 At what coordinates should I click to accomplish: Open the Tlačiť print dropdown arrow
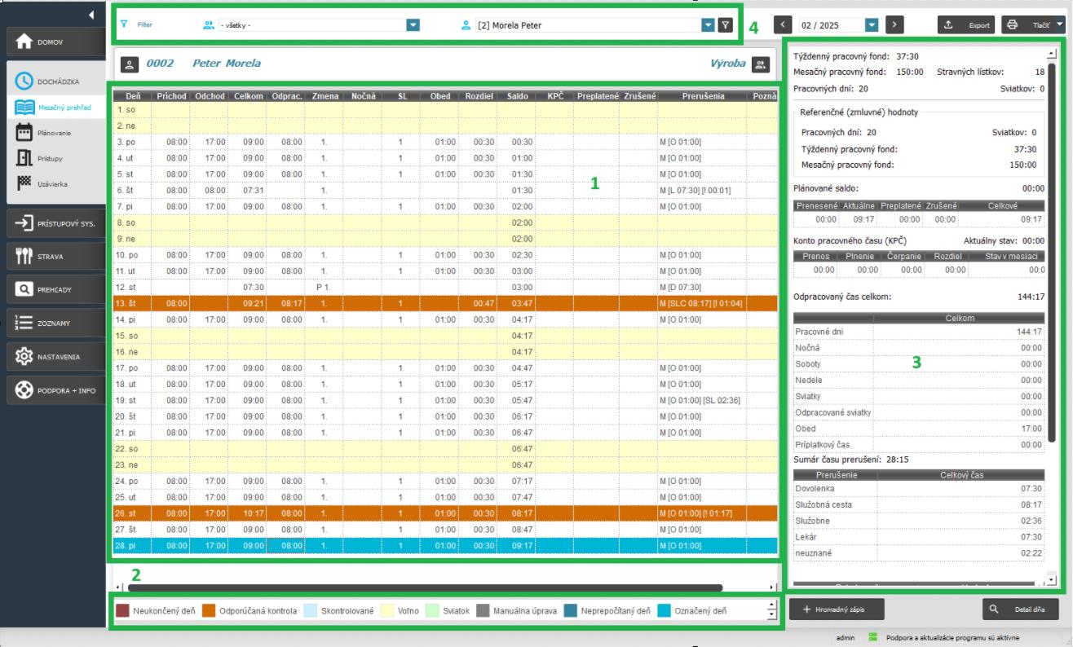(1059, 24)
